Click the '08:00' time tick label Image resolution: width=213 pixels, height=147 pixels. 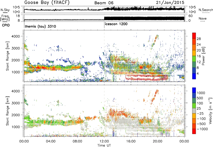coord(77,141)
